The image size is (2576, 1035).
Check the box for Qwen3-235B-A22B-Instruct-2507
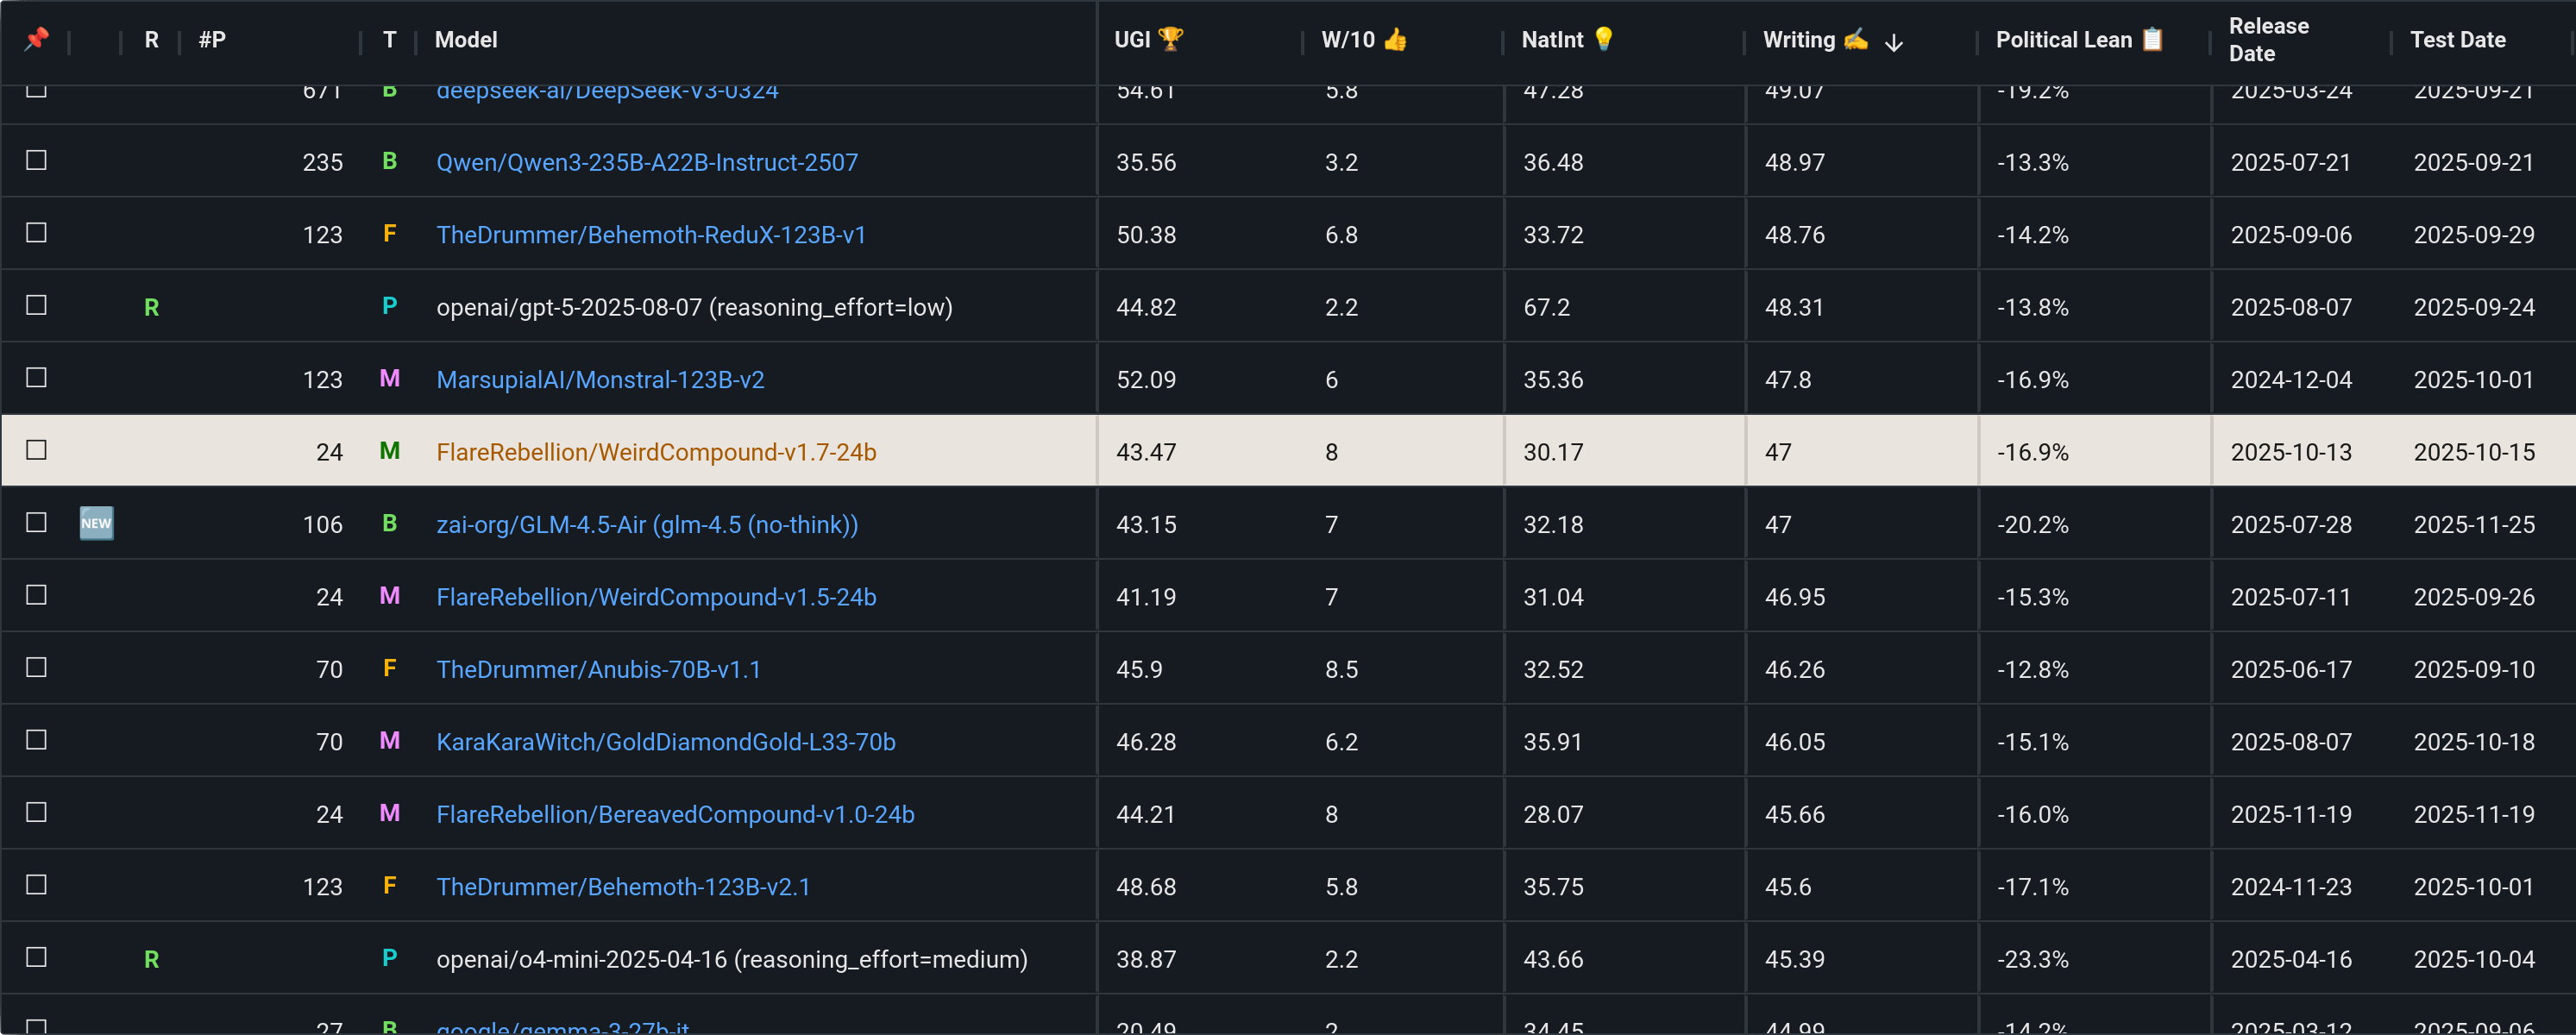pos(37,160)
